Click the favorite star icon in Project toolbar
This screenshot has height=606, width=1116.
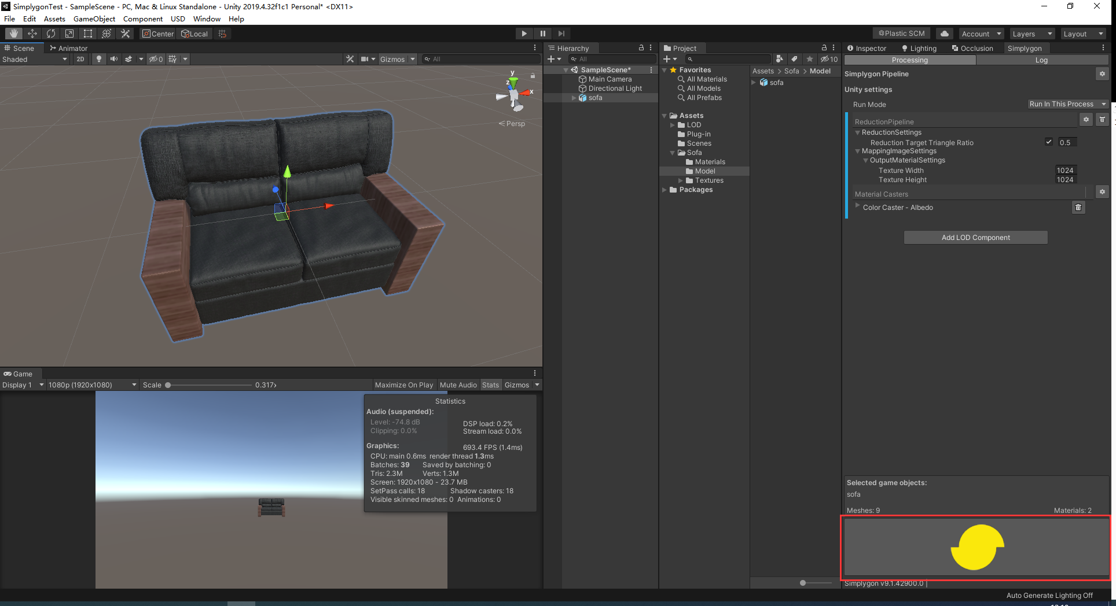[x=809, y=59]
